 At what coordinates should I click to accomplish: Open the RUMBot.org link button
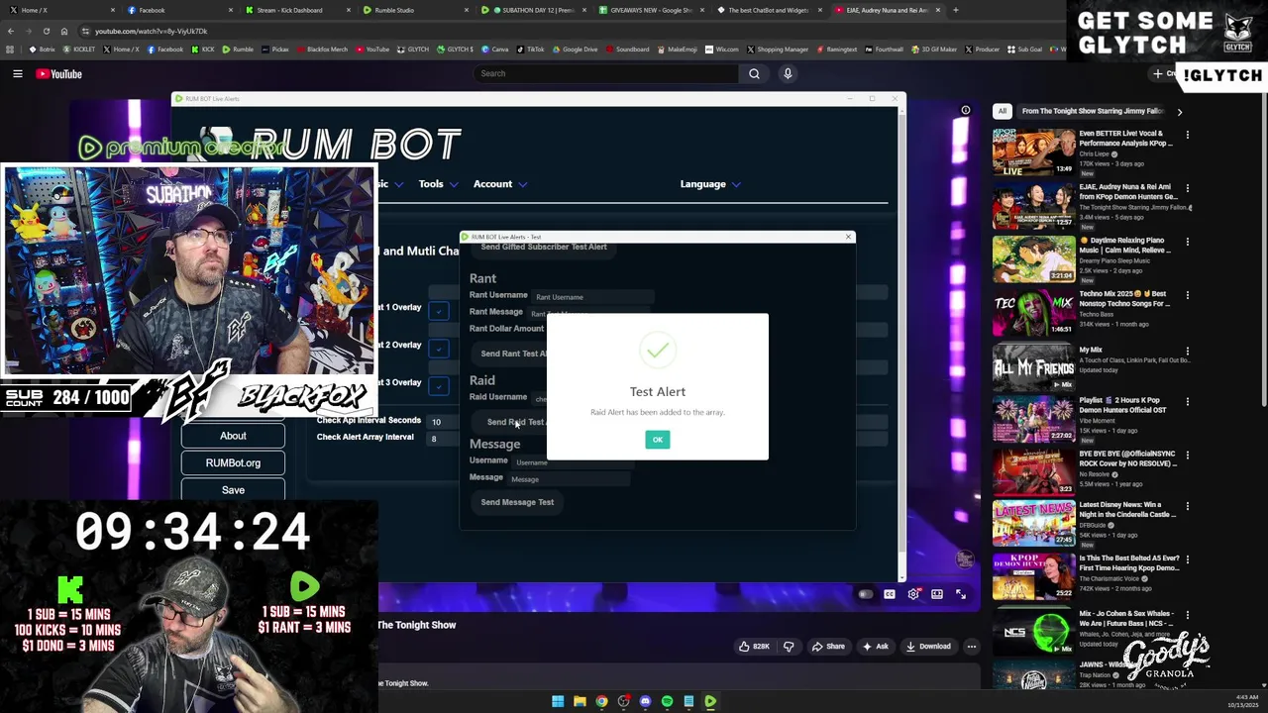coord(233,462)
